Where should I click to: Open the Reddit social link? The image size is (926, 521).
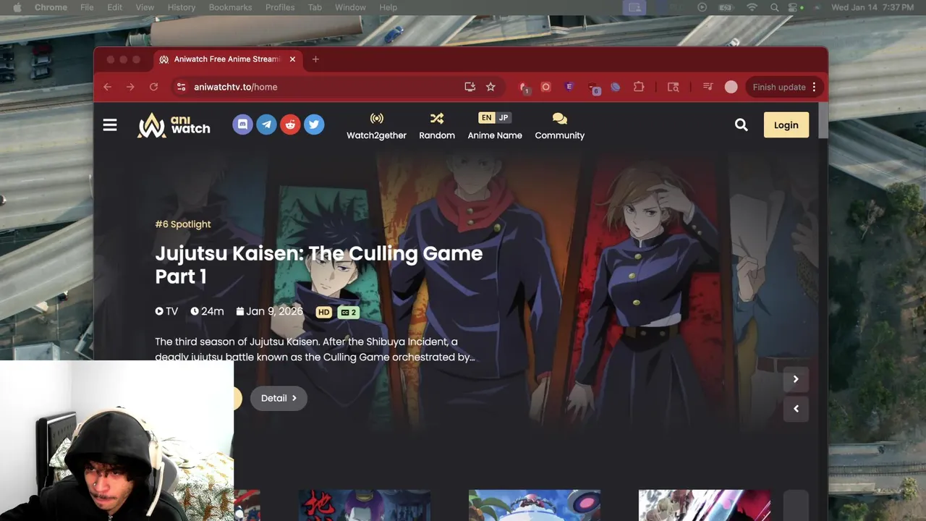pos(290,124)
